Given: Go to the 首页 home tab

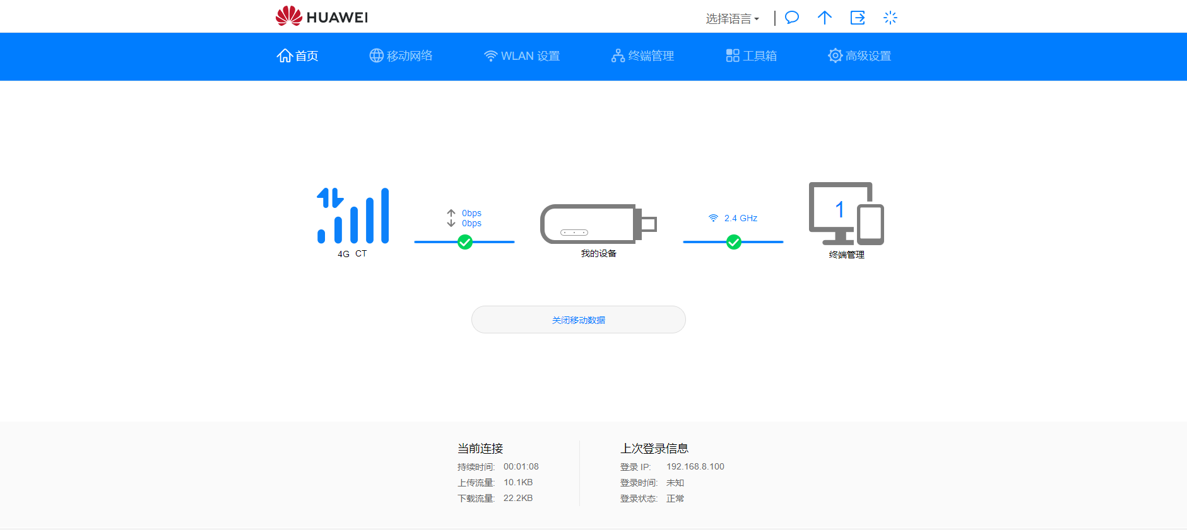Looking at the screenshot, I should coord(297,56).
